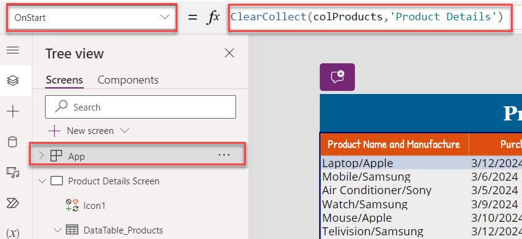This screenshot has width=522, height=239.
Task: Click the App grid icon in tree
Action: 56,155
